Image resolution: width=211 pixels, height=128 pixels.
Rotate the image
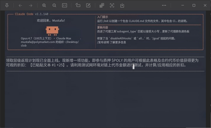pos(78,5)
